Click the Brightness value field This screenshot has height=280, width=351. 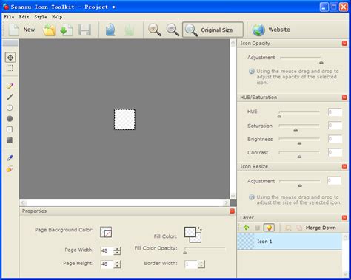(335, 139)
